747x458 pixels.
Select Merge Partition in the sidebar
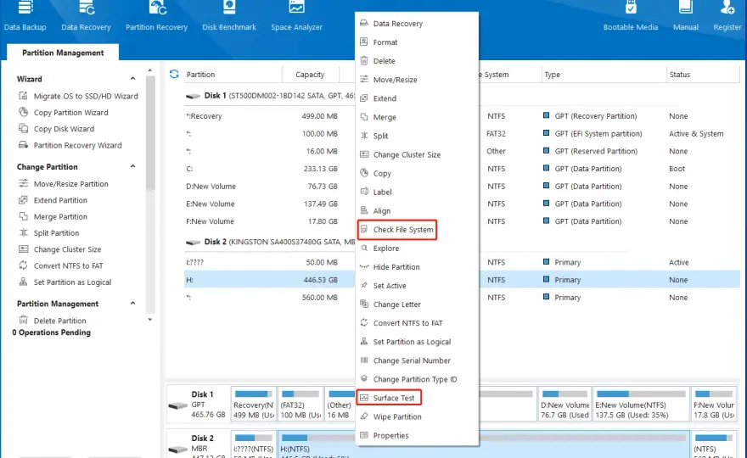[53, 216]
